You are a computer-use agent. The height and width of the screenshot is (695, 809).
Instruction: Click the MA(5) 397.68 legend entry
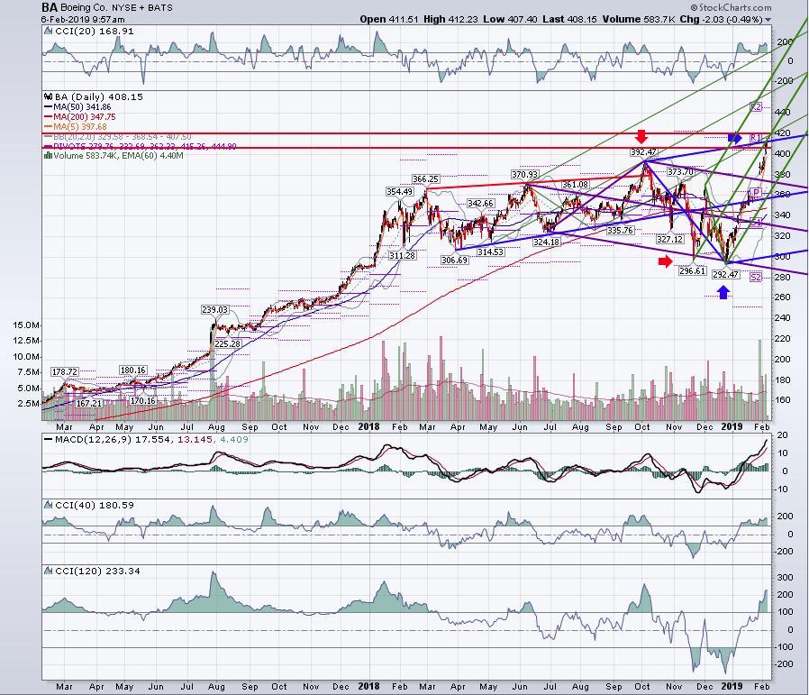[76, 126]
